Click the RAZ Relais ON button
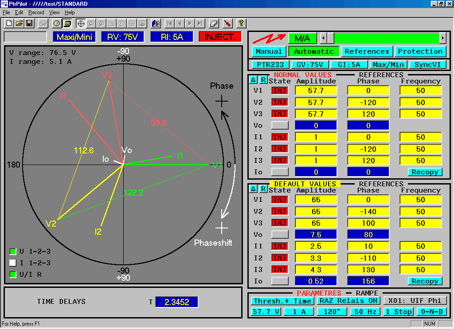The width and height of the screenshot is (454, 330). (348, 301)
